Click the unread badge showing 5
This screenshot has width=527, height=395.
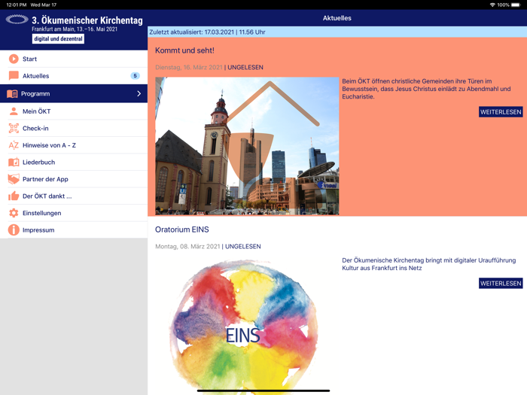pos(135,75)
